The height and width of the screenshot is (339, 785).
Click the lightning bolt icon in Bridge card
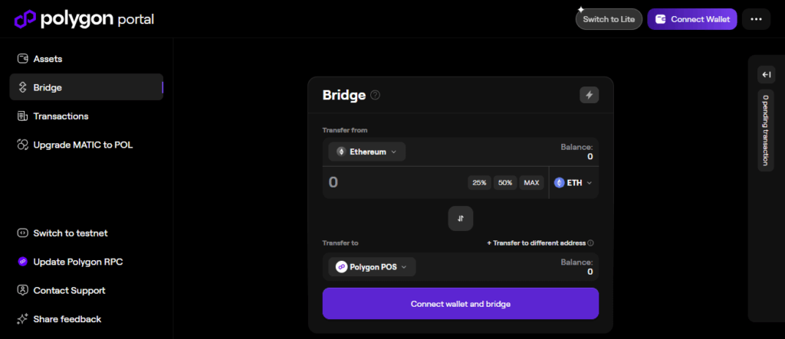tap(589, 95)
